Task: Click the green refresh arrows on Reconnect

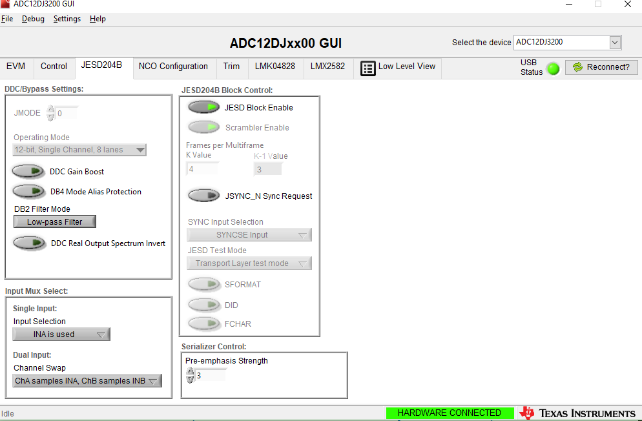Action: (577, 67)
